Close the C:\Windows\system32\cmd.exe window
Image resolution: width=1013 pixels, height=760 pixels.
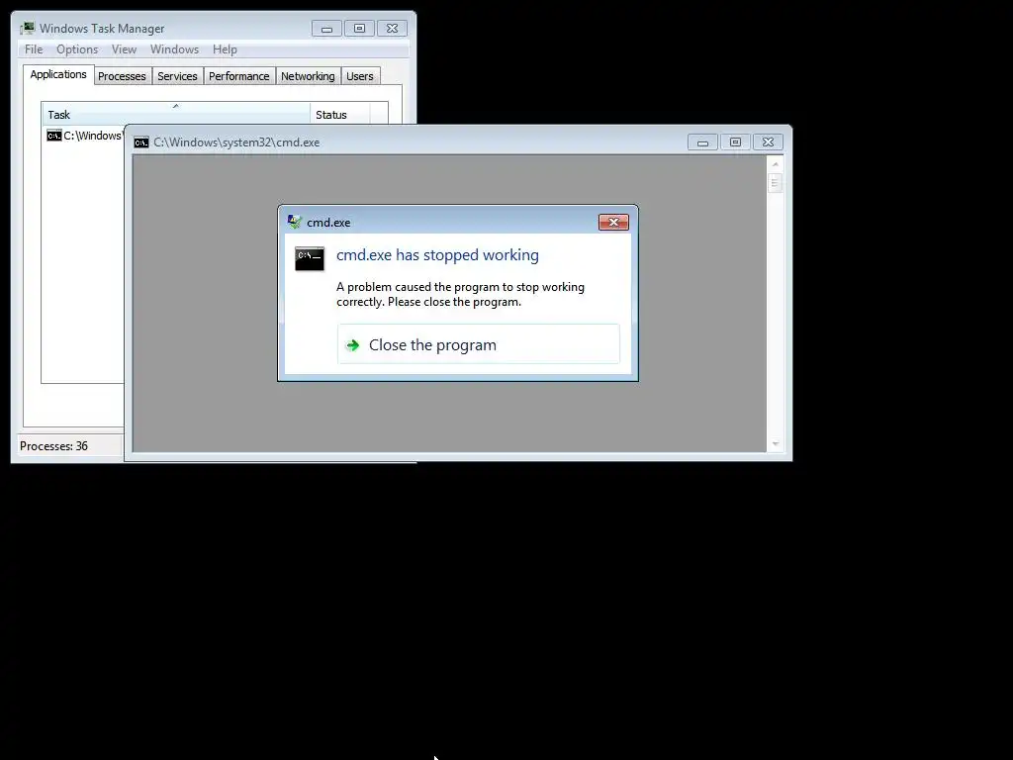click(768, 142)
